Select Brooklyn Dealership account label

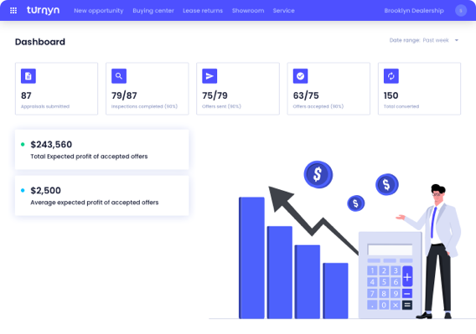tap(414, 11)
